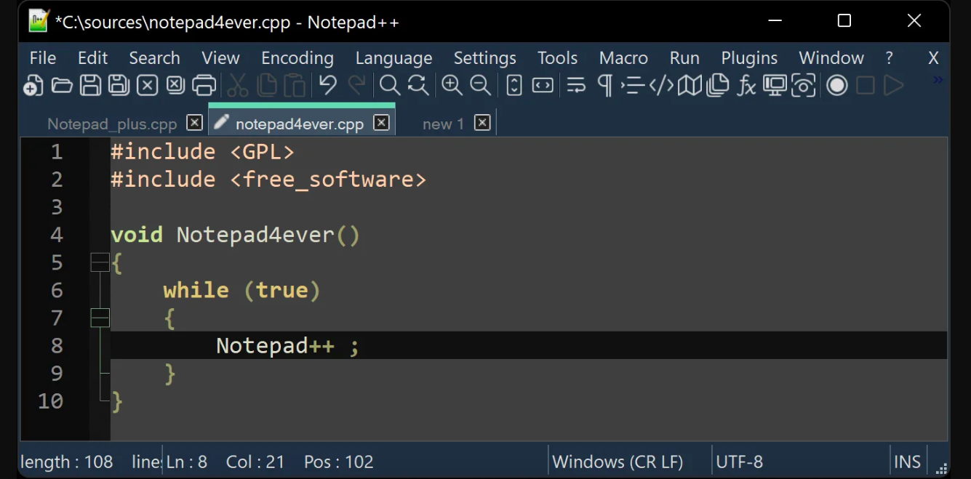Open the Encoding menu
This screenshot has height=479, width=971.
(x=297, y=58)
